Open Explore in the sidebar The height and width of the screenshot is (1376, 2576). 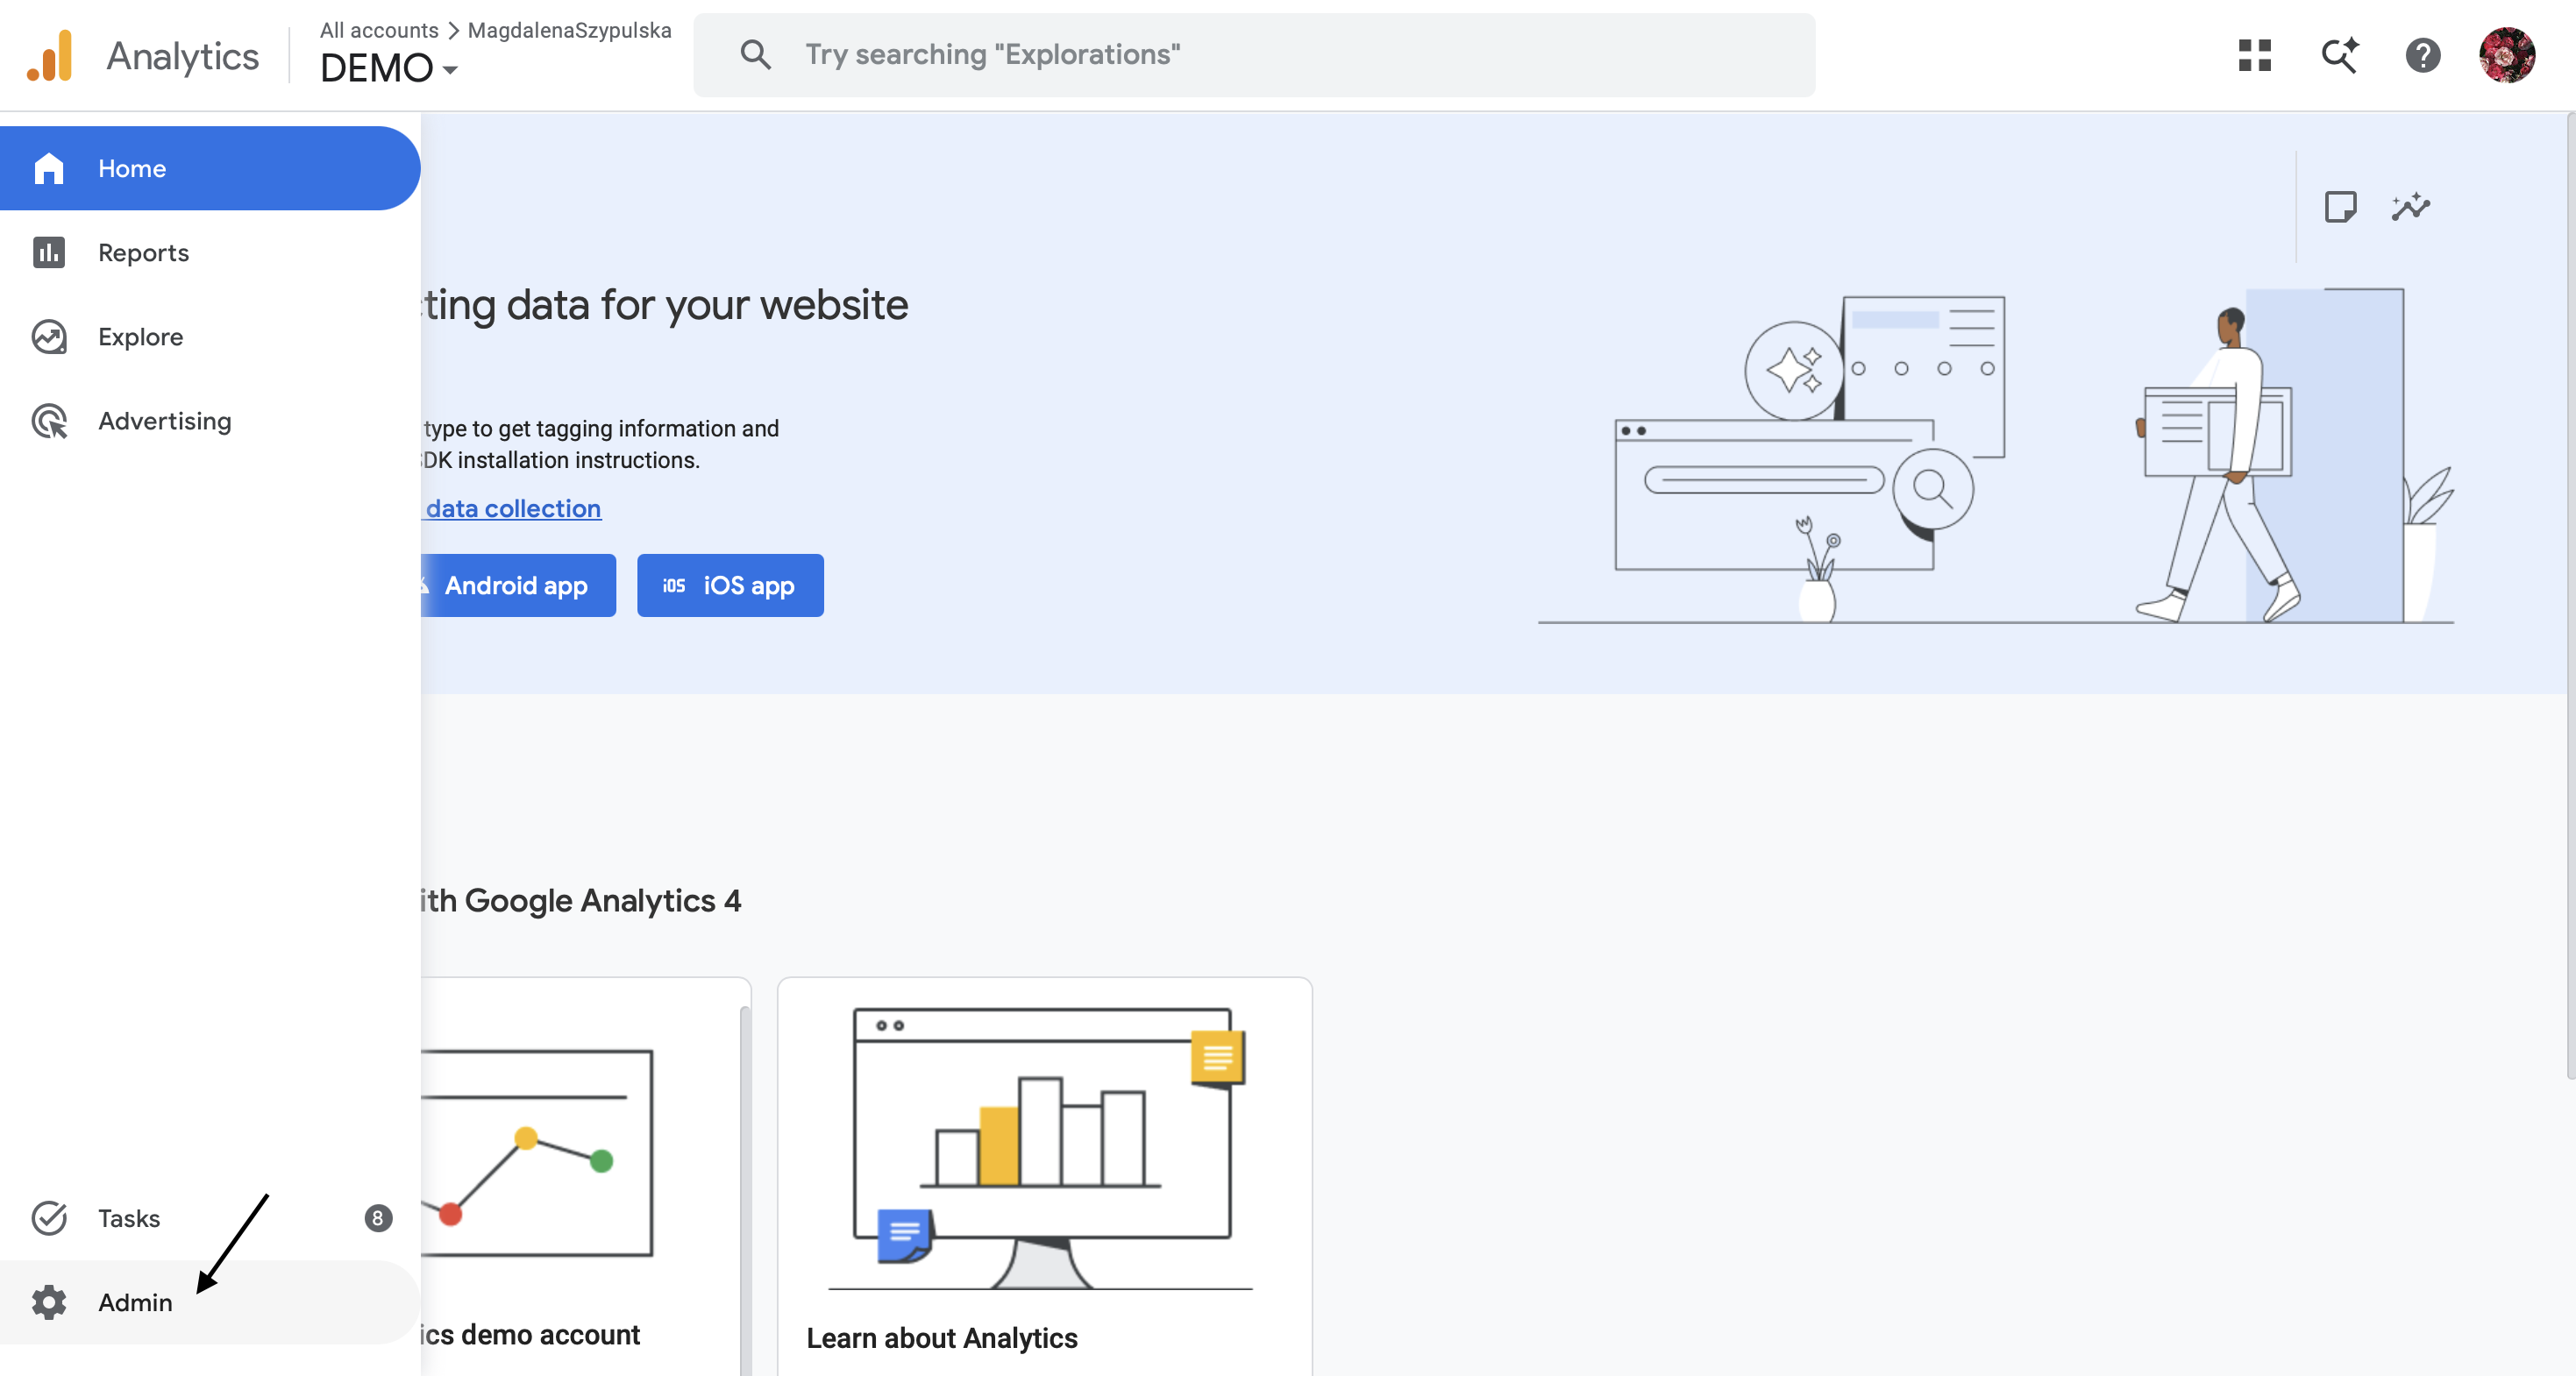[210, 337]
